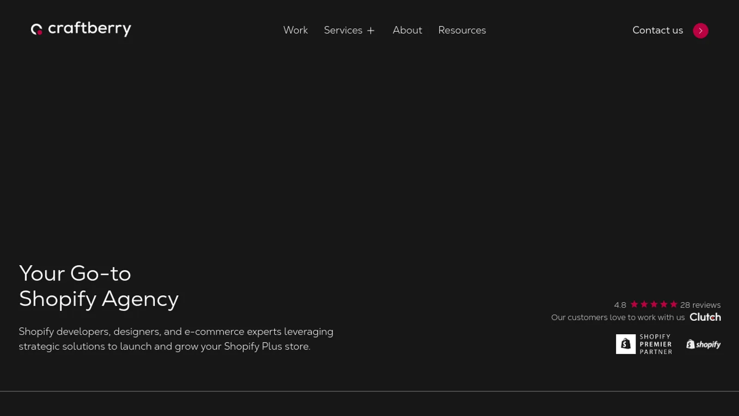Screen dimensions: 739x416
Task: Open the Work page
Action: click(x=296, y=30)
